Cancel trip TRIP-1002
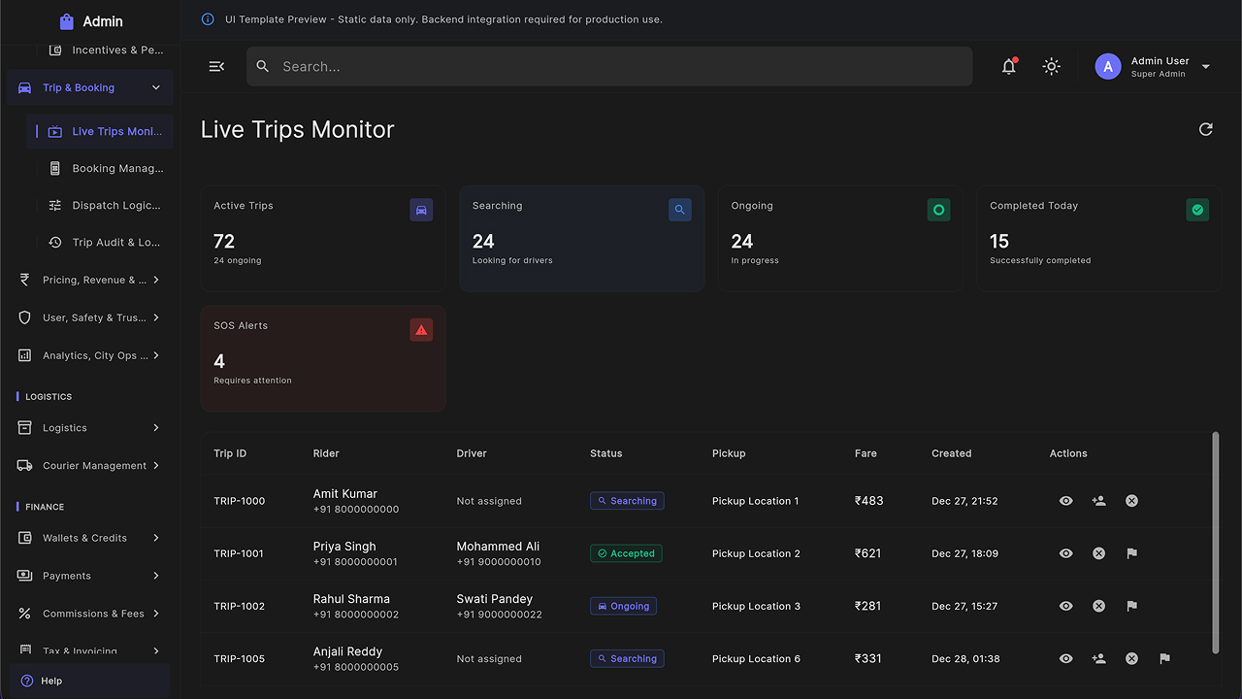The height and width of the screenshot is (699, 1242). (x=1098, y=606)
